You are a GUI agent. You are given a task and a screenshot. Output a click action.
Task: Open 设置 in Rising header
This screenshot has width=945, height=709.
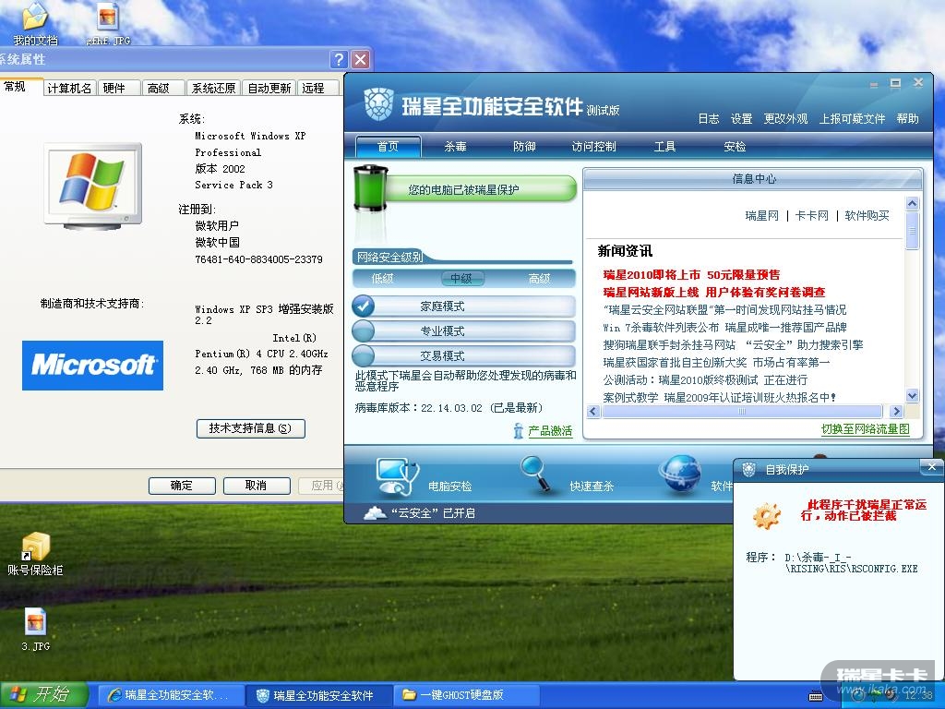tap(741, 119)
